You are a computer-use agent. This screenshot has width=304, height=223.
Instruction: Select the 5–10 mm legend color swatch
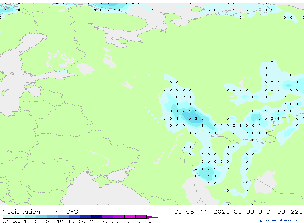(x=52, y=217)
